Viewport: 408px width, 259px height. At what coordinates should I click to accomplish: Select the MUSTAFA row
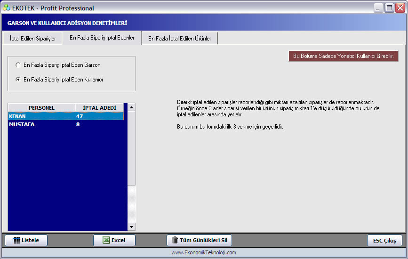coord(66,124)
